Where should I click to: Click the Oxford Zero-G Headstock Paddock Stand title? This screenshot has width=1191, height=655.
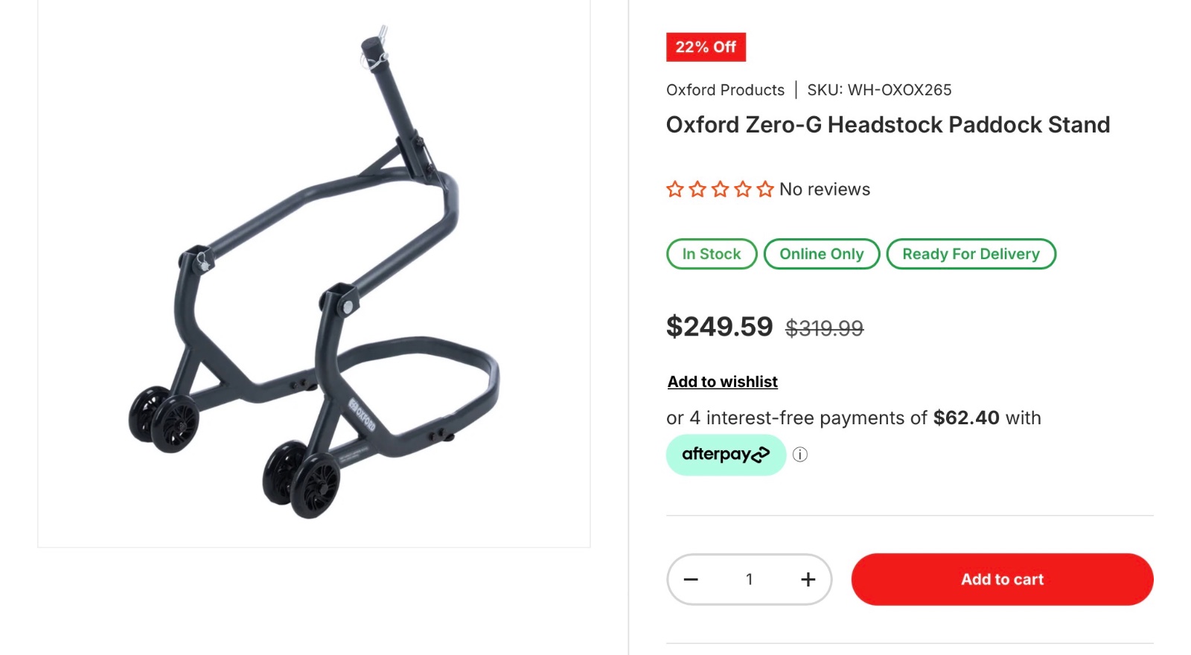click(x=888, y=124)
